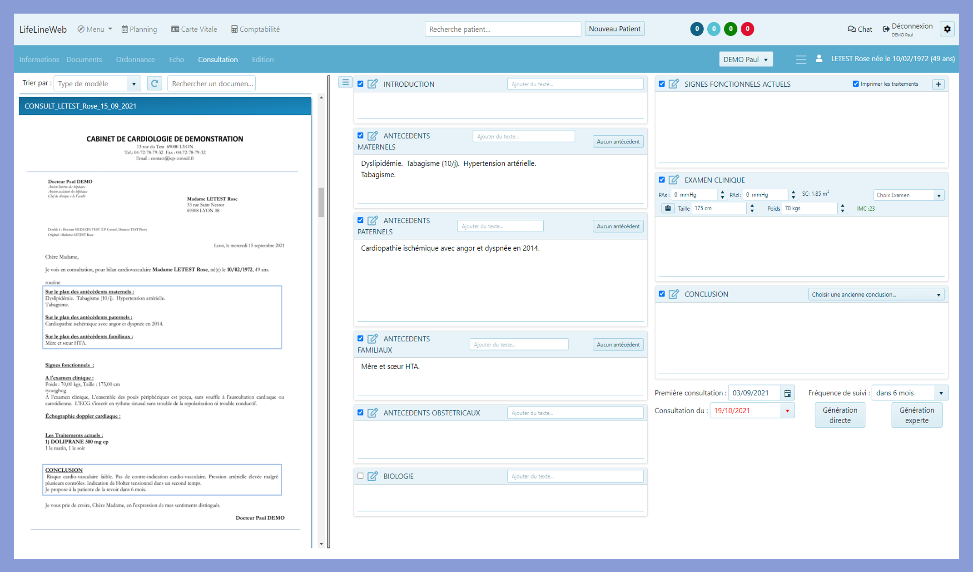973x572 pixels.
Task: Click edit icon for SIGNES FONCTIONNELS ACTUELS
Action: (x=674, y=84)
